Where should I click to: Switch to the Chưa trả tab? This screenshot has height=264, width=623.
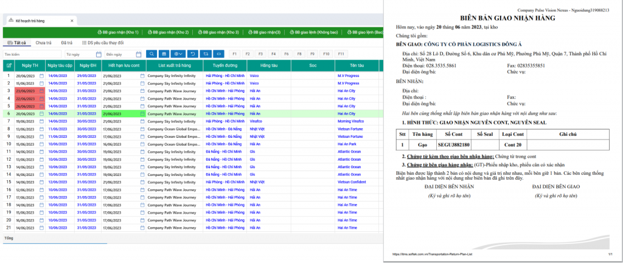(x=43, y=43)
